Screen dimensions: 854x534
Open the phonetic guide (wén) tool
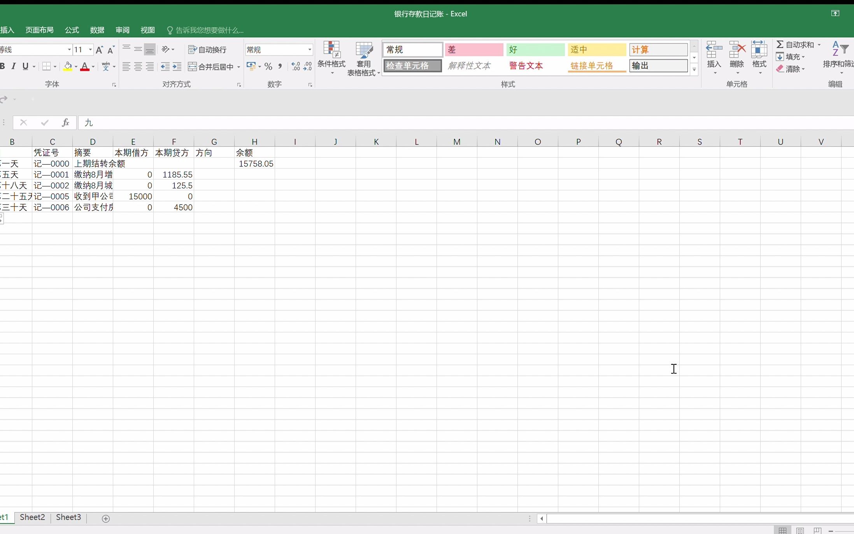point(106,67)
